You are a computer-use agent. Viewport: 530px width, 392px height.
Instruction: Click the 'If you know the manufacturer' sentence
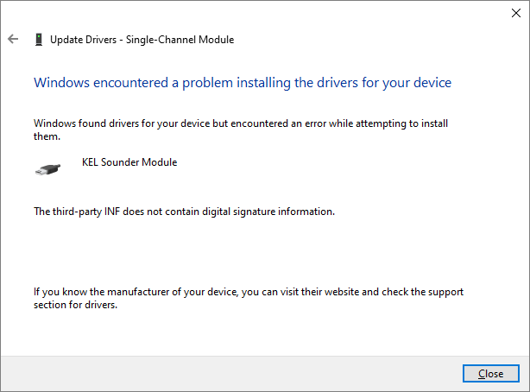(x=249, y=292)
